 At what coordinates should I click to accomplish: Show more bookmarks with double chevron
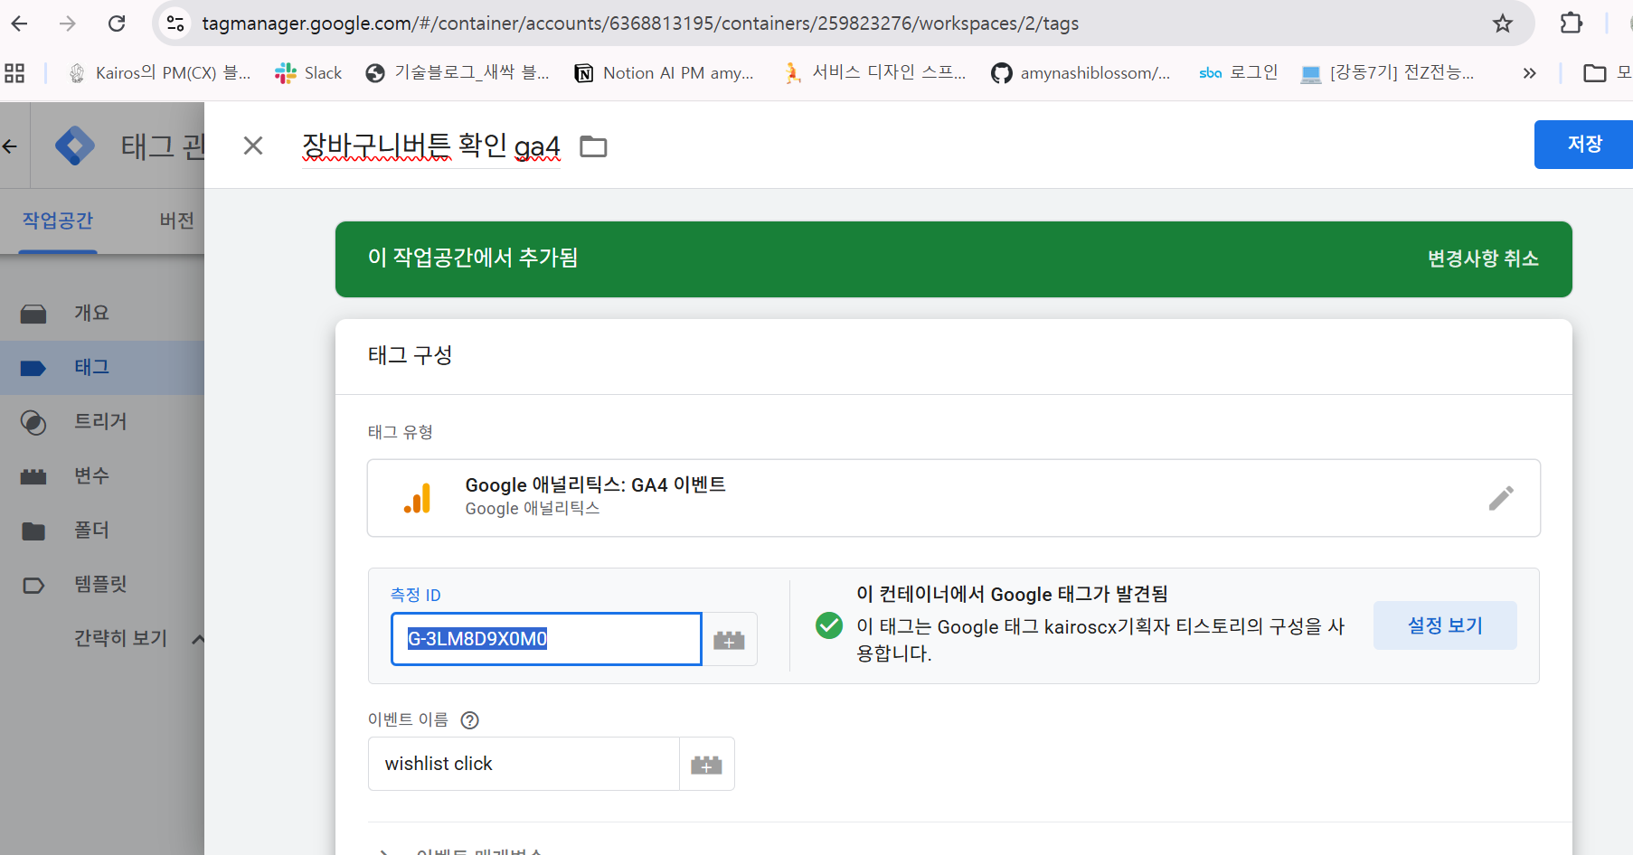[1529, 73]
